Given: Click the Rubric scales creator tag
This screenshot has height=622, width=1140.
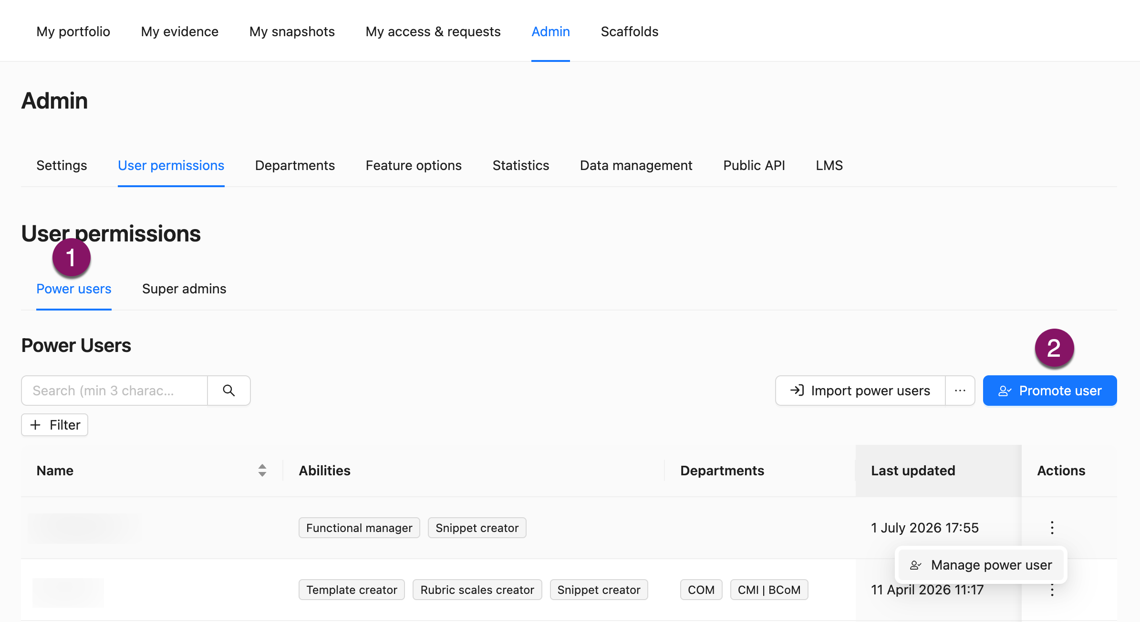Looking at the screenshot, I should pyautogui.click(x=477, y=590).
